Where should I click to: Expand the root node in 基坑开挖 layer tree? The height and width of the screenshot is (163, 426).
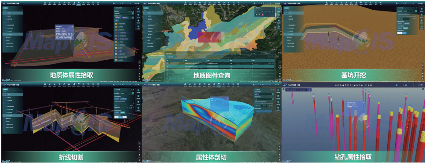(x=284, y=13)
